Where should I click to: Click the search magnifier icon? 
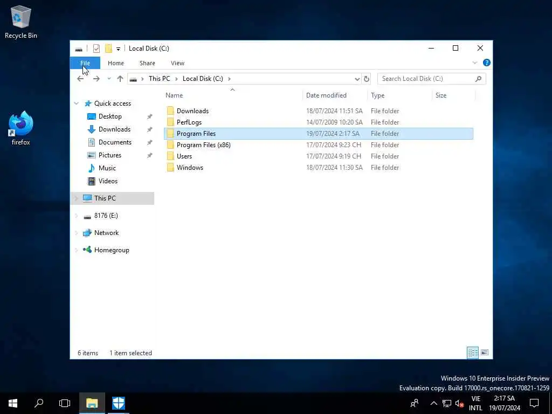tap(479, 79)
